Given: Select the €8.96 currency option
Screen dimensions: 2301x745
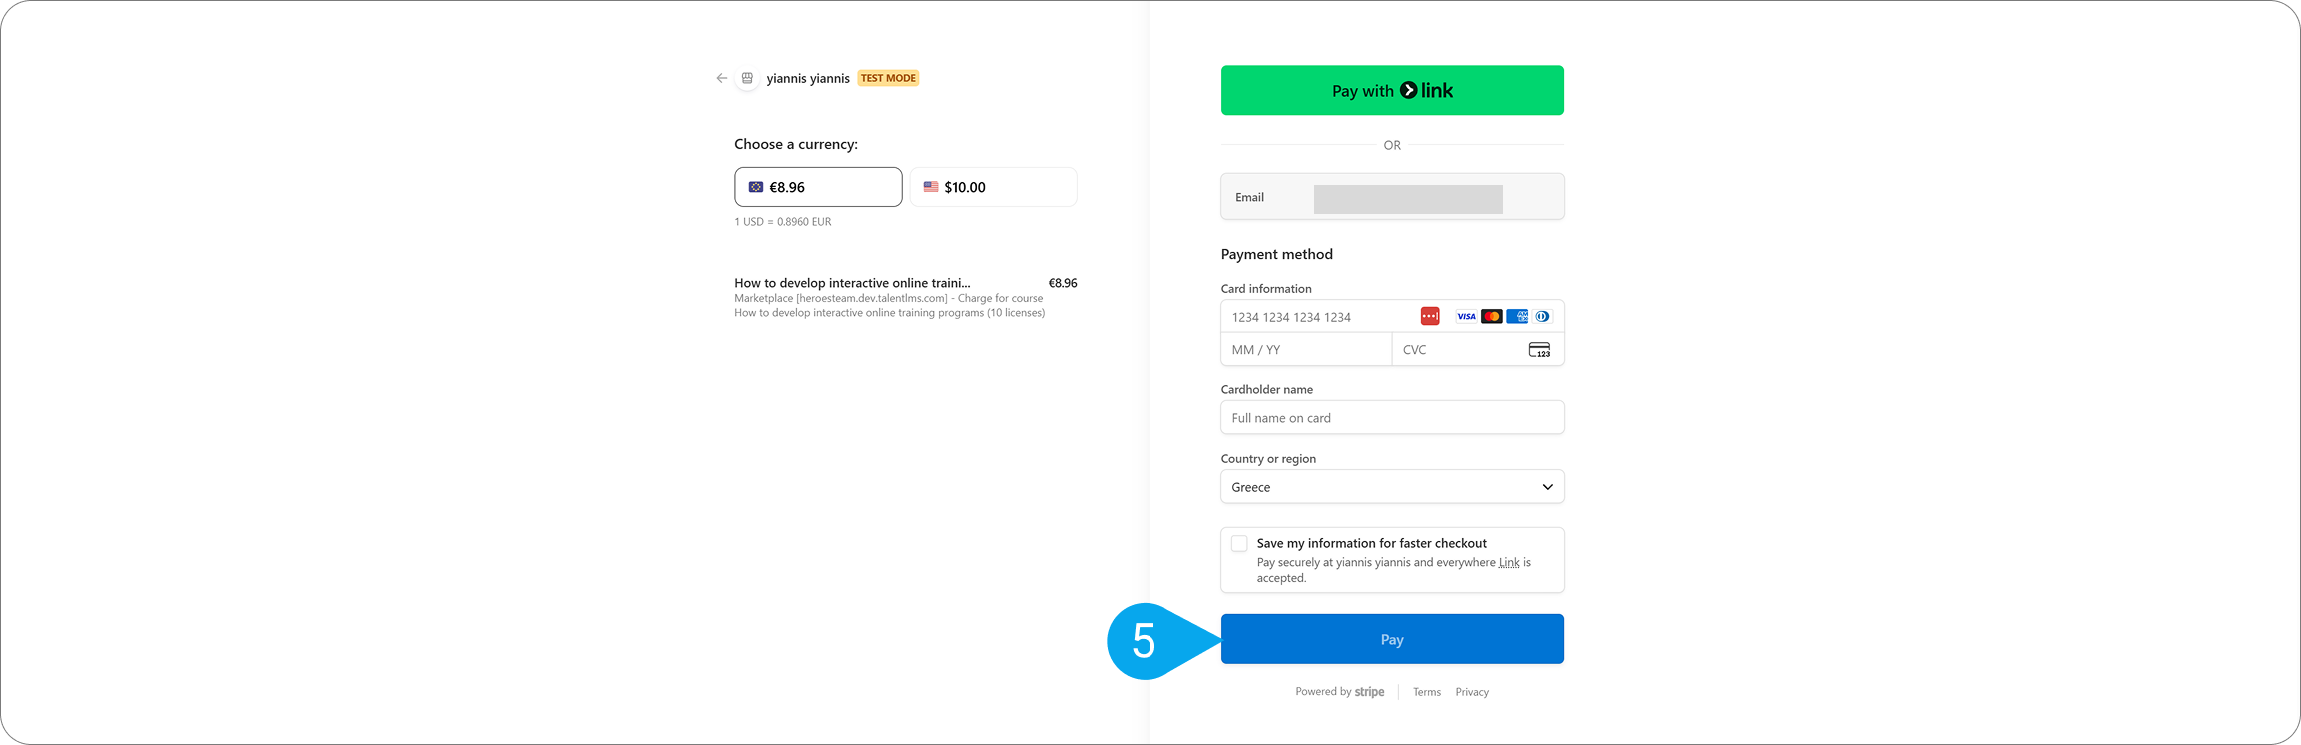Looking at the screenshot, I should click(x=818, y=186).
